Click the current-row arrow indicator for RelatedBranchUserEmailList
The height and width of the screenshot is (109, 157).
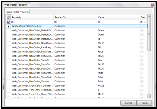click(x=9, y=26)
